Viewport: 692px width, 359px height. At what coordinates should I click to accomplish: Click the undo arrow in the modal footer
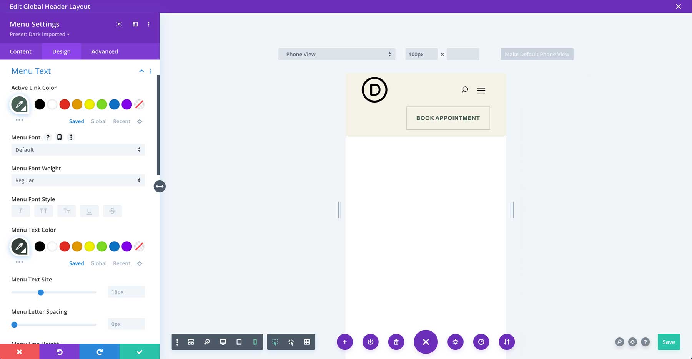click(60, 351)
